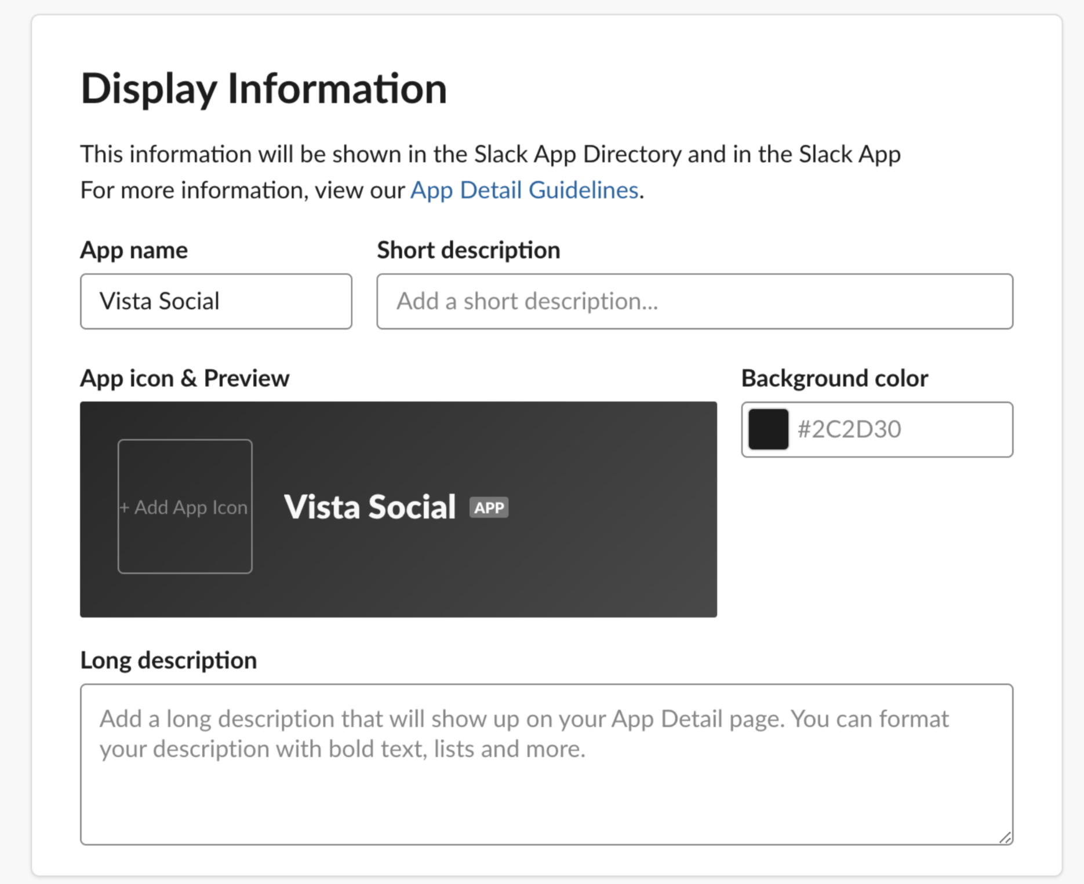Click the Display Information heading

[264, 88]
